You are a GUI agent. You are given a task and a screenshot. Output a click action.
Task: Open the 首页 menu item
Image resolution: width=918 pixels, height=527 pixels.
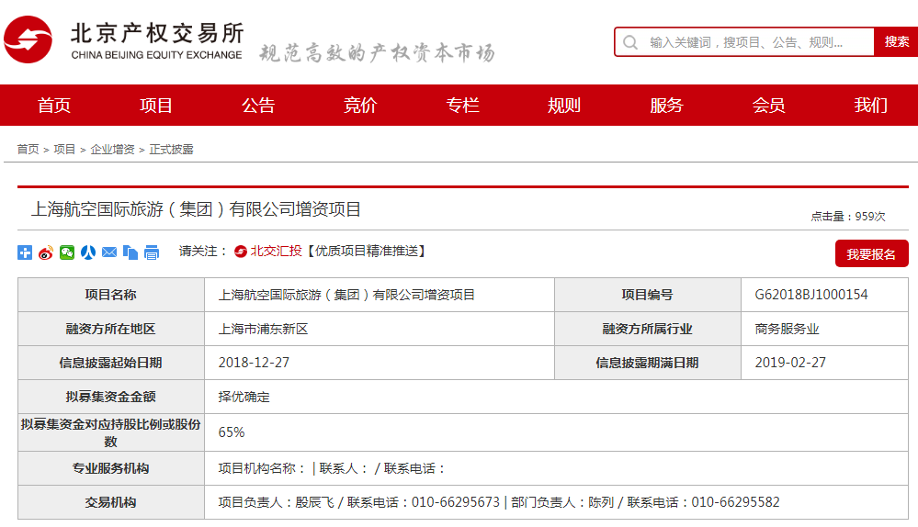[x=54, y=106]
